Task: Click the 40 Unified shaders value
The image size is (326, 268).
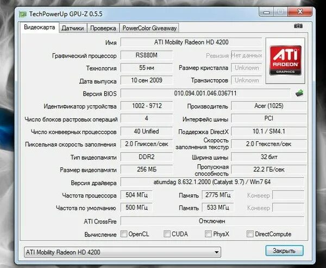Action: [x=147, y=132]
